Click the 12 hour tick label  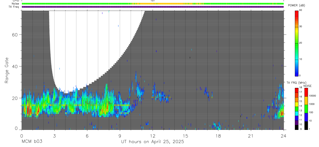tap(153, 136)
